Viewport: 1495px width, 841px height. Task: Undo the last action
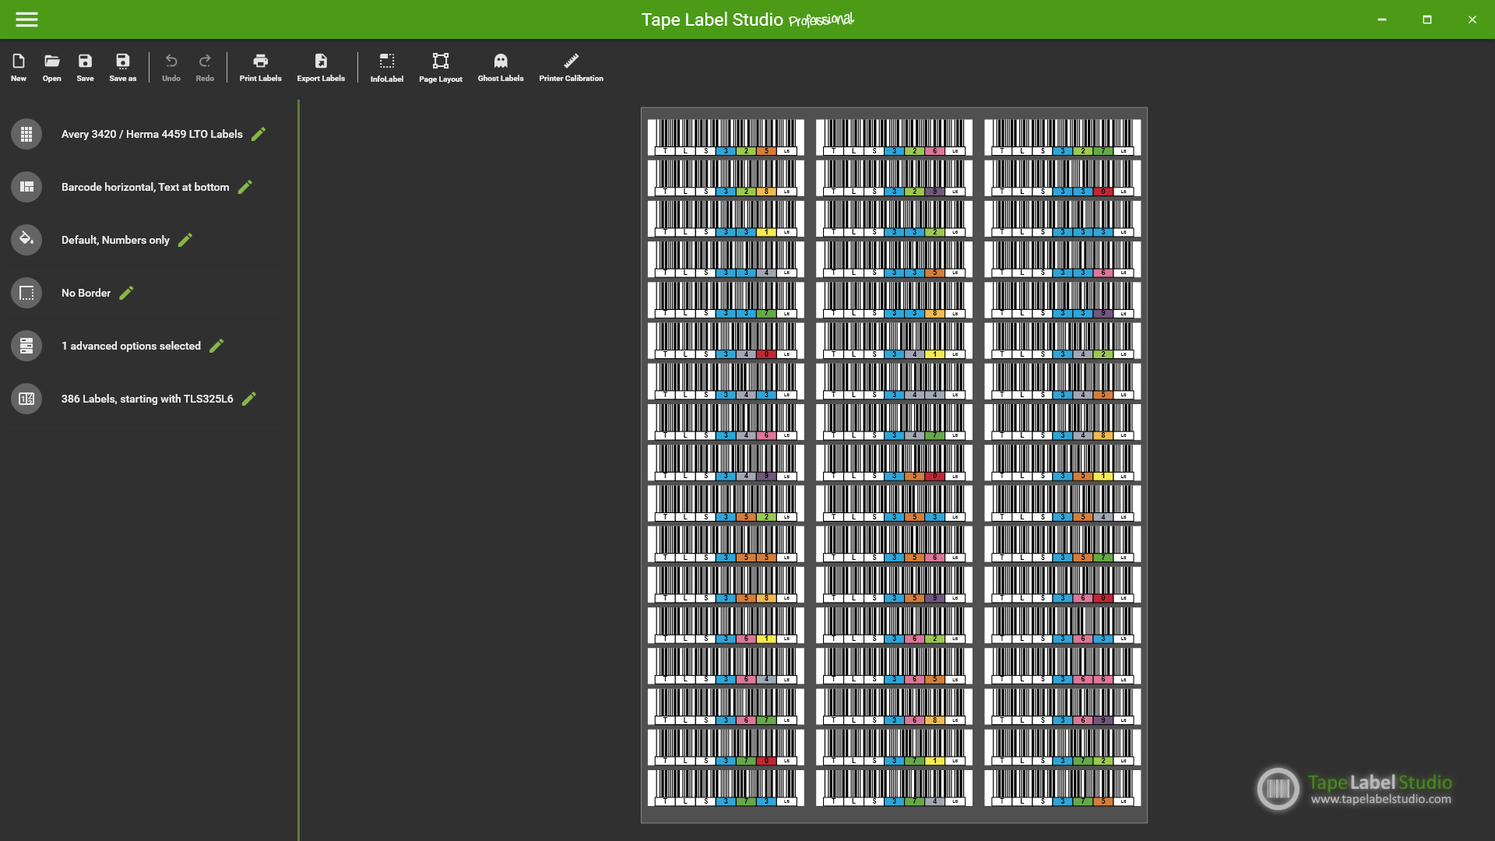click(171, 67)
